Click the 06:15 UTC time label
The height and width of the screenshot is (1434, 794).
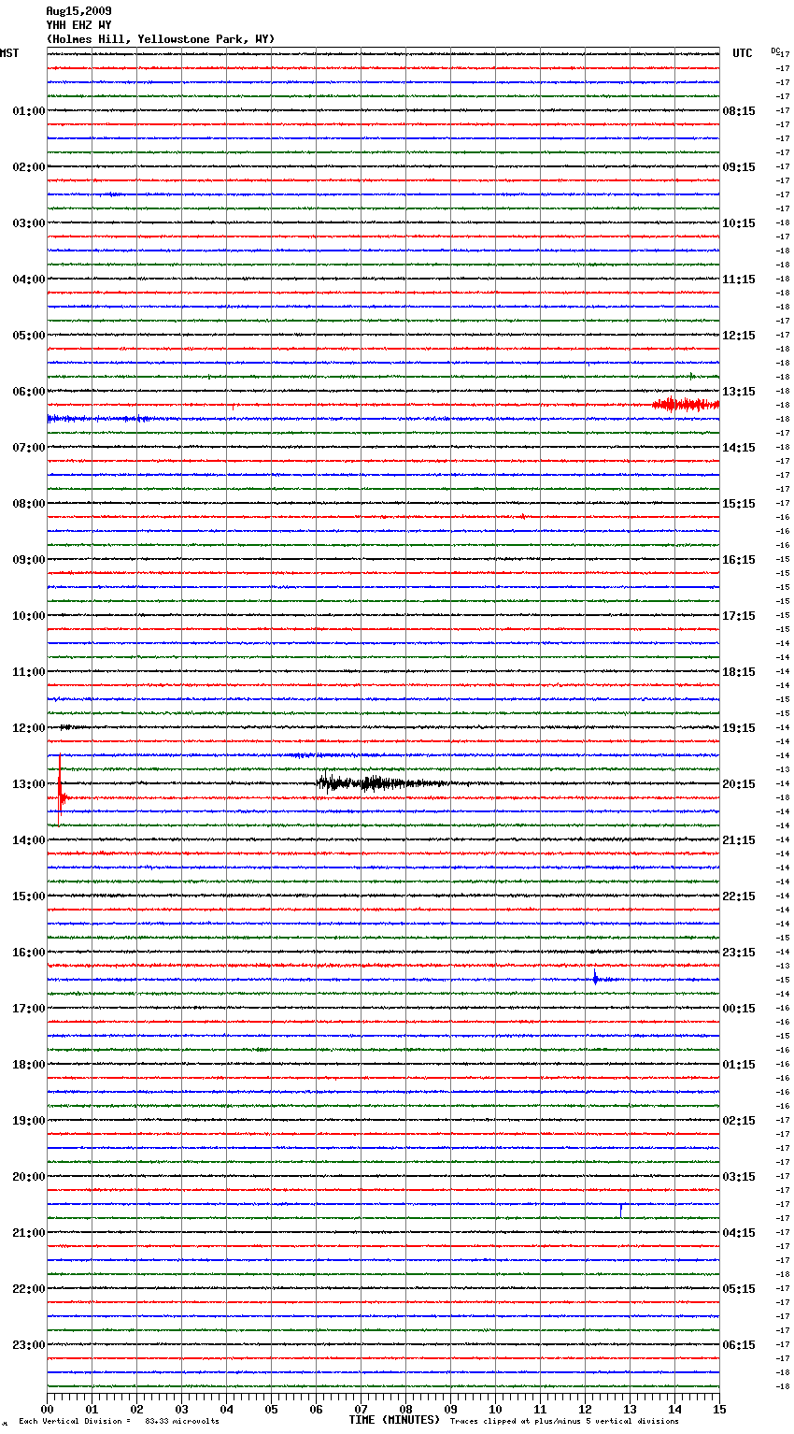(739, 1345)
